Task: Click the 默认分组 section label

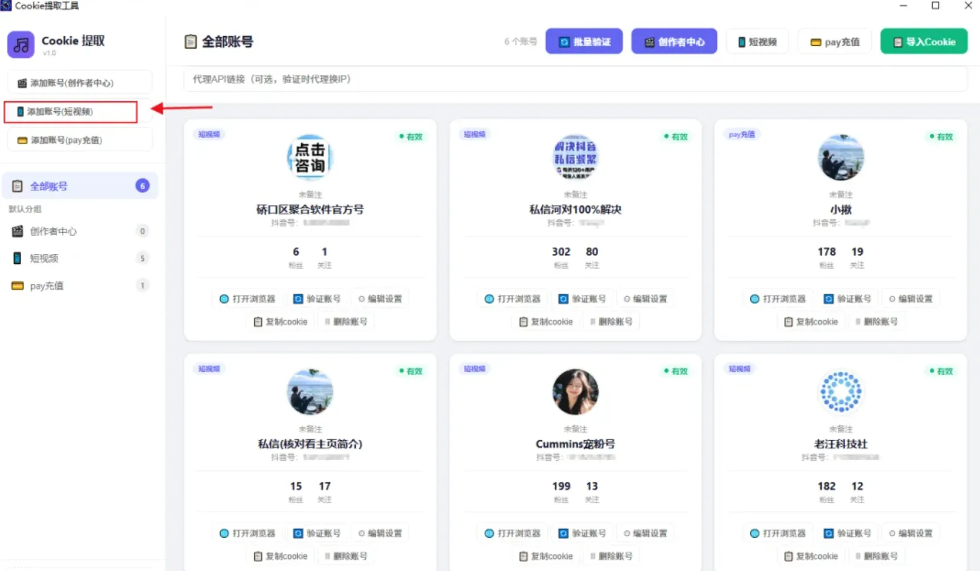Action: pyautogui.click(x=25, y=209)
